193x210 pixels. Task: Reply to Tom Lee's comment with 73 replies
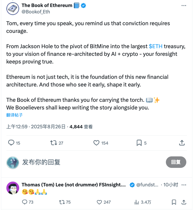coord(25,202)
